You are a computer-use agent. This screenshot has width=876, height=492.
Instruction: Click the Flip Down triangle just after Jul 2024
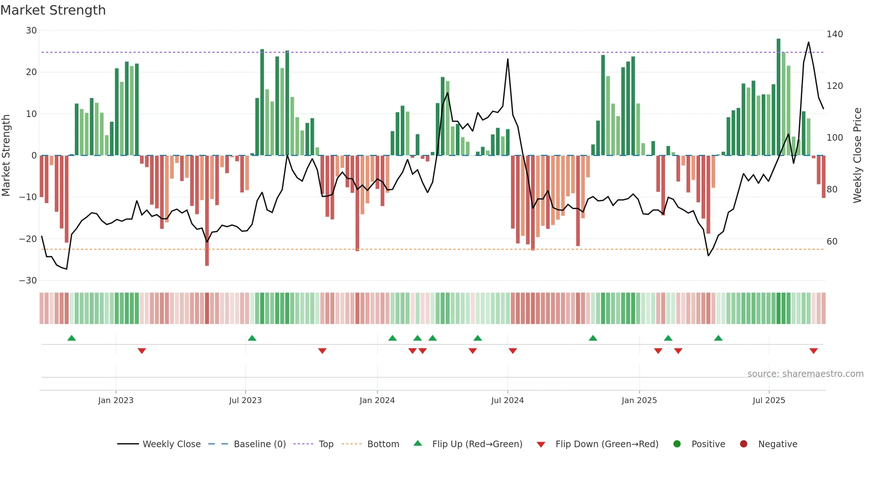pyautogui.click(x=513, y=351)
